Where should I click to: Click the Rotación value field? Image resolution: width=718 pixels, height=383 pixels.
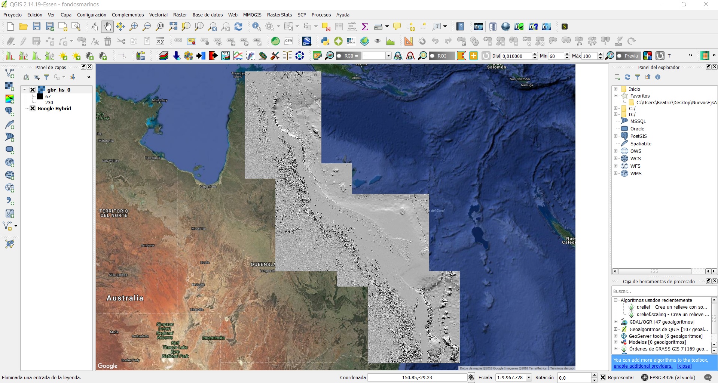click(574, 377)
